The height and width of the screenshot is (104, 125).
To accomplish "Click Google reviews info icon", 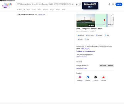I will click(88, 65).
